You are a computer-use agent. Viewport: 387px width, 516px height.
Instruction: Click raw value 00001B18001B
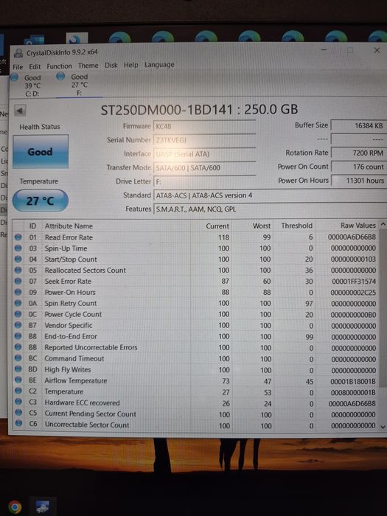coord(353,381)
